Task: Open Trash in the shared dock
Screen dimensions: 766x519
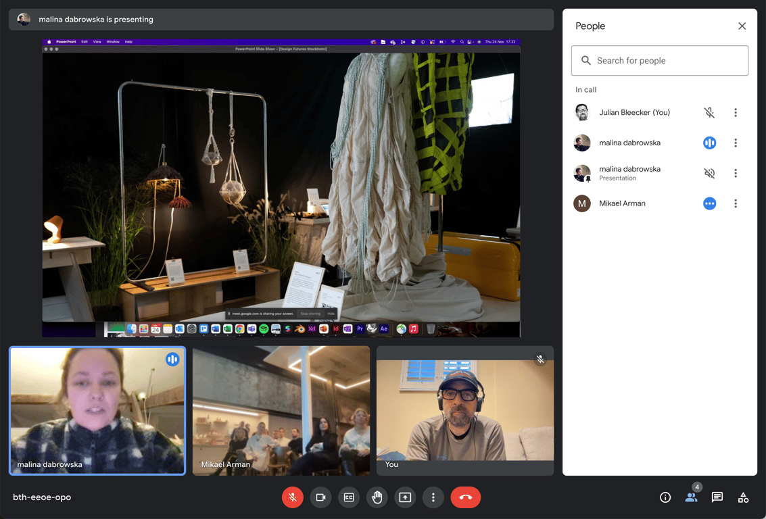Action: click(x=431, y=329)
